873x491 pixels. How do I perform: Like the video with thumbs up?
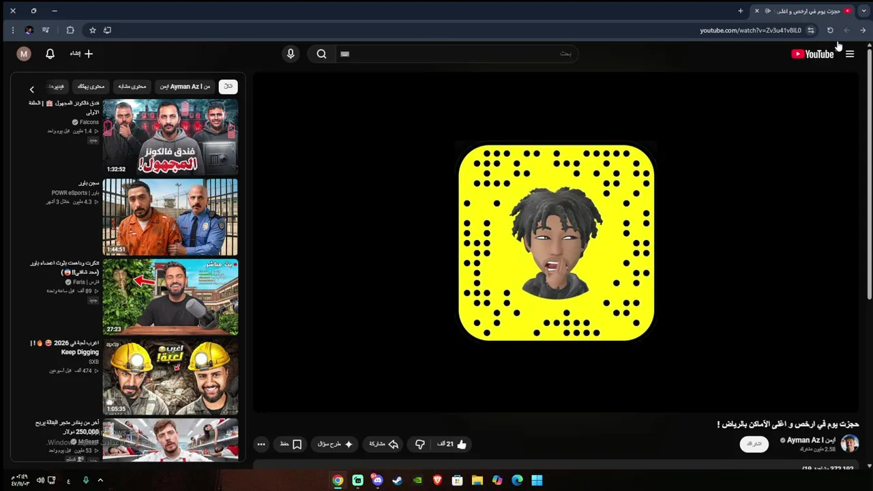(453, 444)
